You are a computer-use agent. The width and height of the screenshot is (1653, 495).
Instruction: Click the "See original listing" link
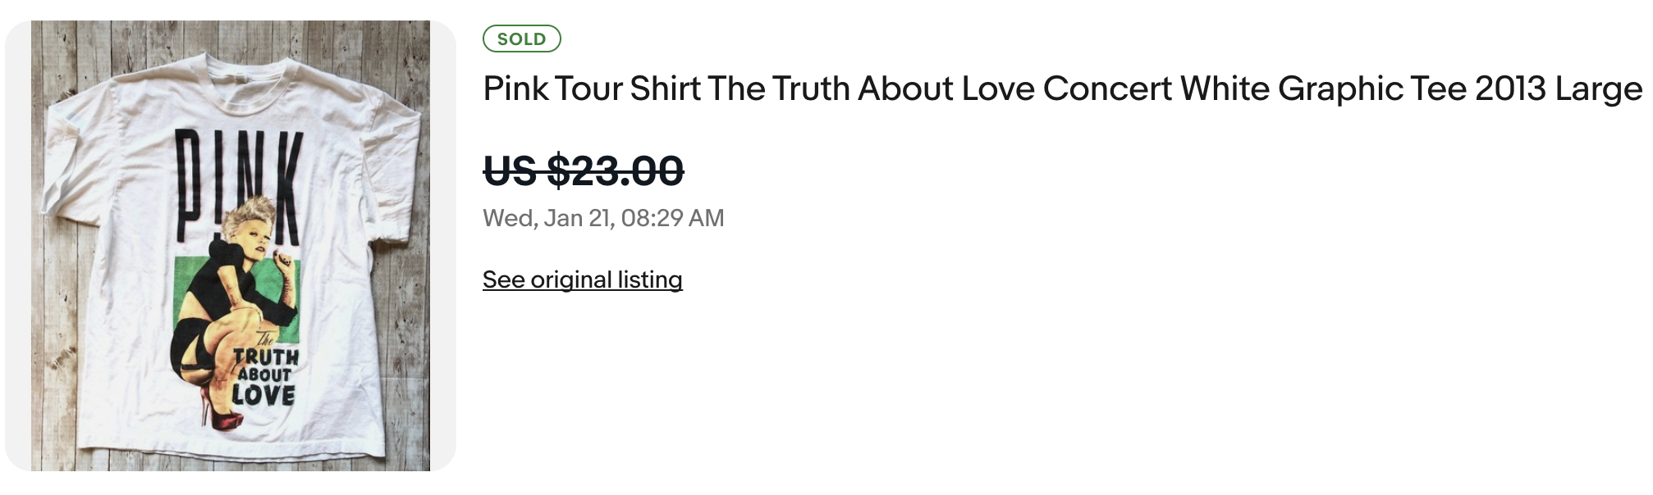(x=582, y=279)
